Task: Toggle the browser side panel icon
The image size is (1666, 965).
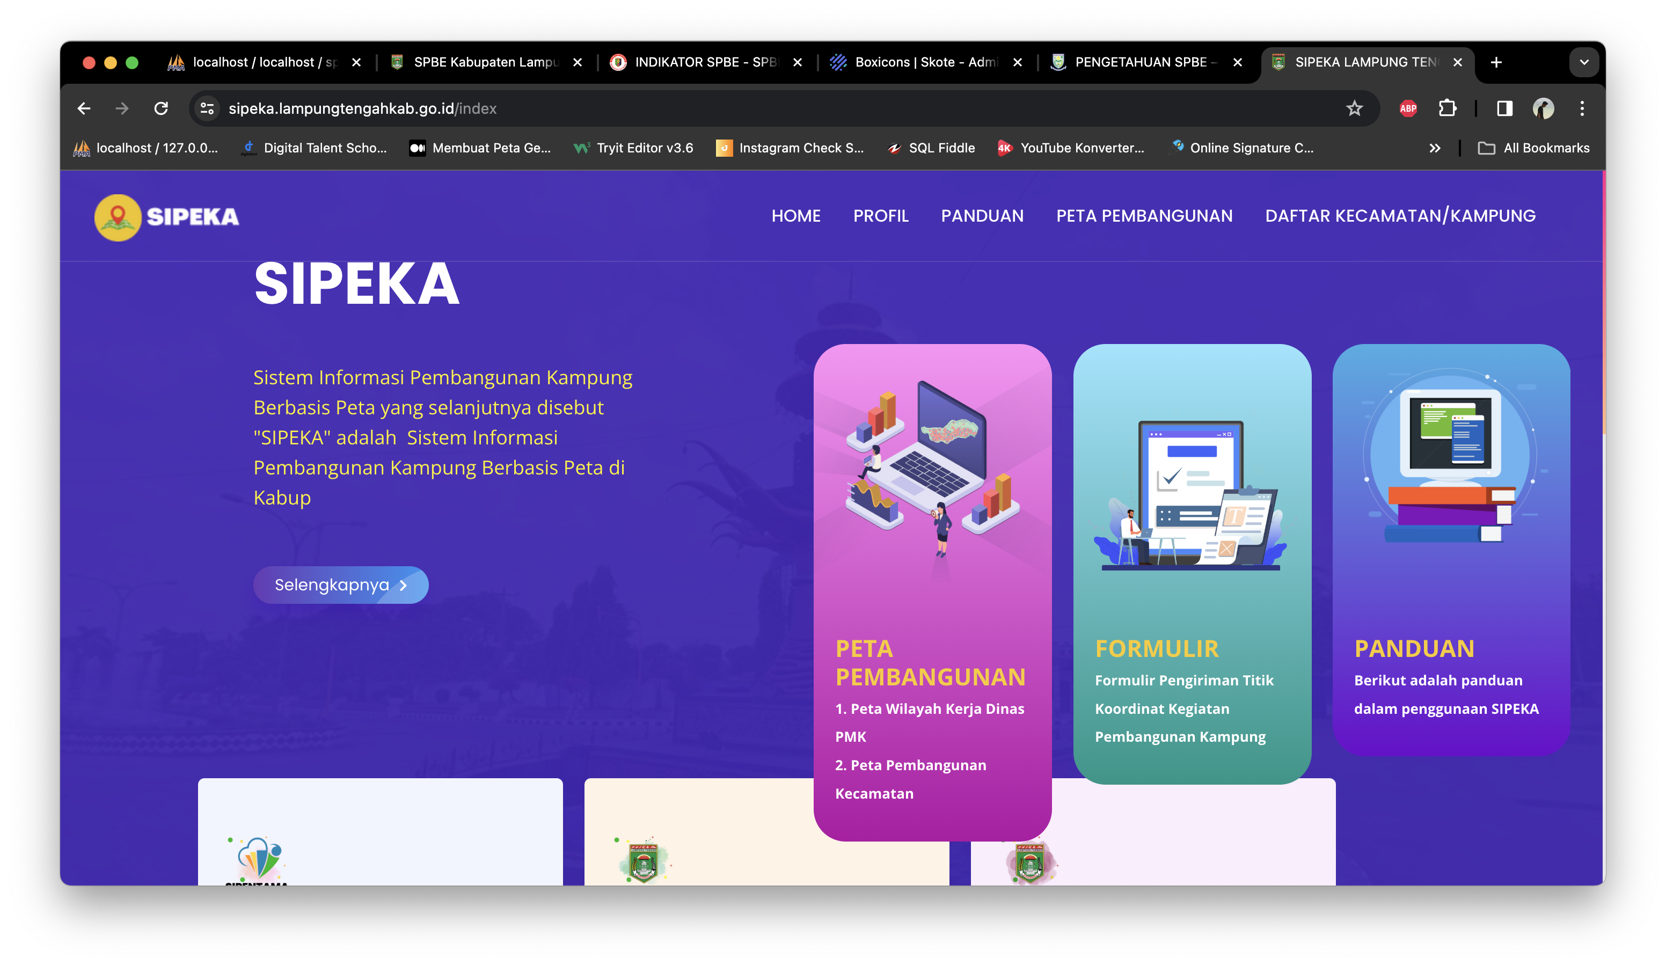Action: click(x=1504, y=108)
